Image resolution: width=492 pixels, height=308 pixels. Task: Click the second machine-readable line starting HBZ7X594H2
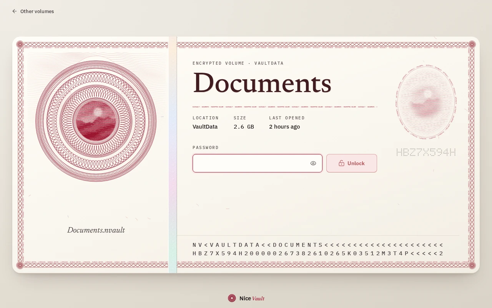318,253
